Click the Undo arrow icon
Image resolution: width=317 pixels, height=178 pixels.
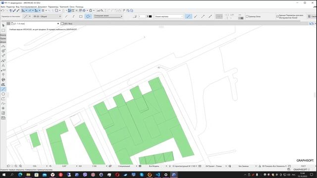(2, 10)
